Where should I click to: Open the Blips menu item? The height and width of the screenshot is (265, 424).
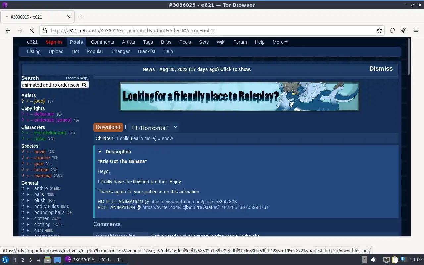click(166, 42)
